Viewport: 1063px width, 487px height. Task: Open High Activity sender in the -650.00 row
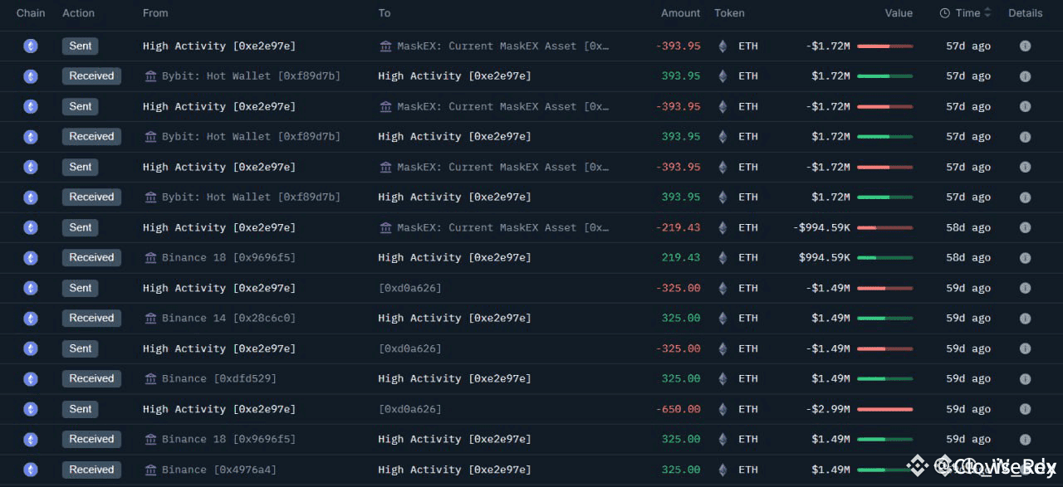point(219,409)
